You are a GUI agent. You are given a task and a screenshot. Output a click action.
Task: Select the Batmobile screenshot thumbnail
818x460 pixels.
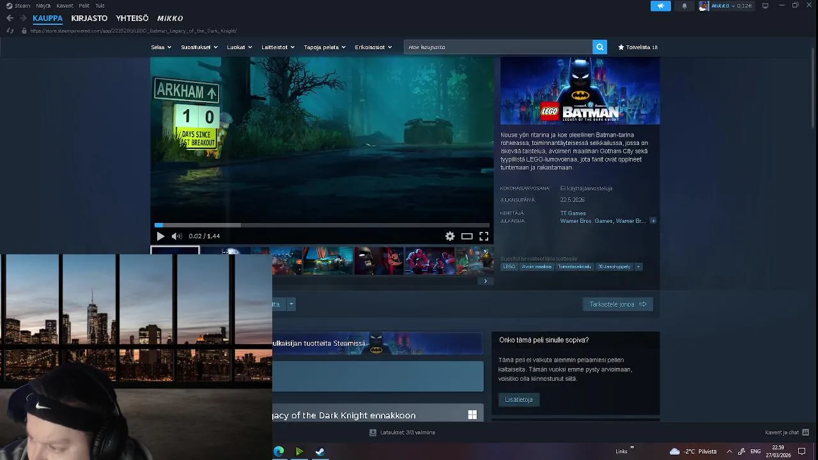328,261
